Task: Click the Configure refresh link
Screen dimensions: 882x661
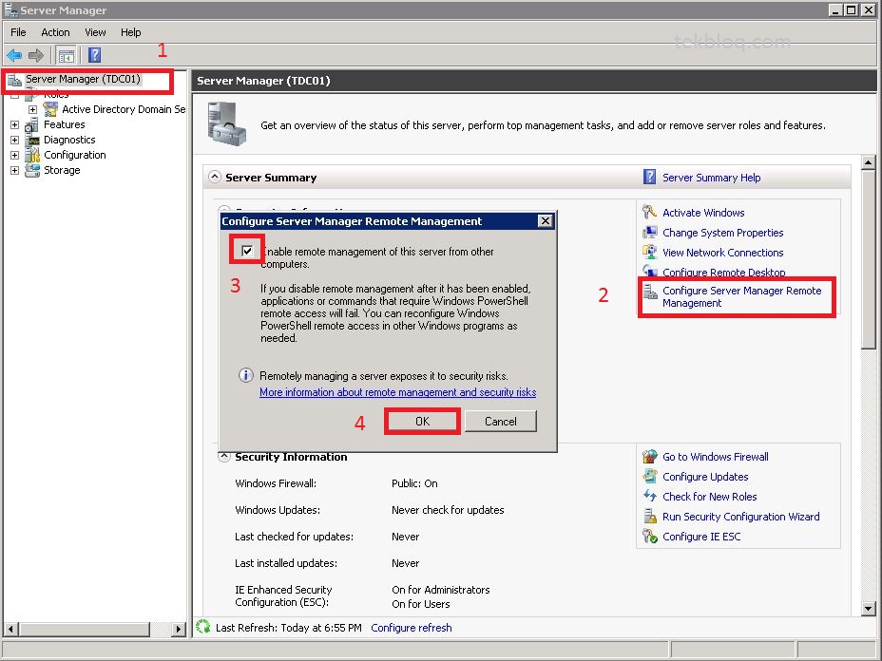Action: 412,627
